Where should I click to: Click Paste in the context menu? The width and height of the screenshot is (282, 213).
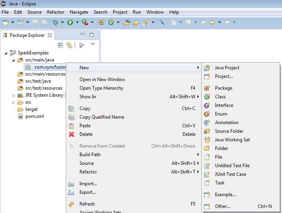coord(134,126)
